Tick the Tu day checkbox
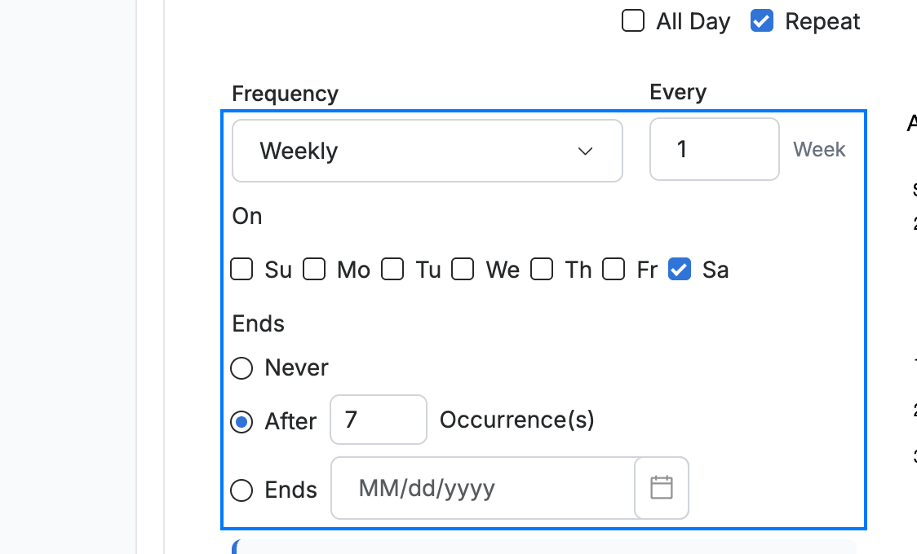 [392, 269]
